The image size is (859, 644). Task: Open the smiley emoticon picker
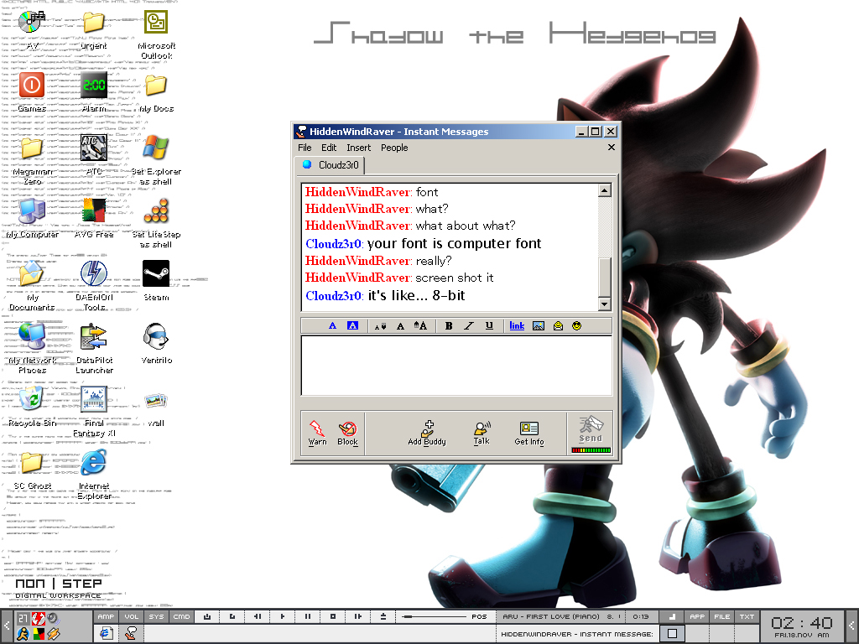[576, 326]
